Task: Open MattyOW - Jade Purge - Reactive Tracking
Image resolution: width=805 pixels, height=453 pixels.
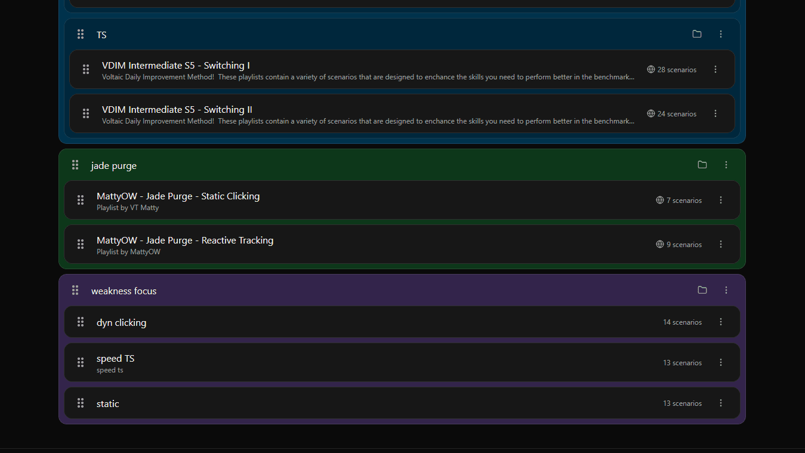Action: (x=402, y=244)
